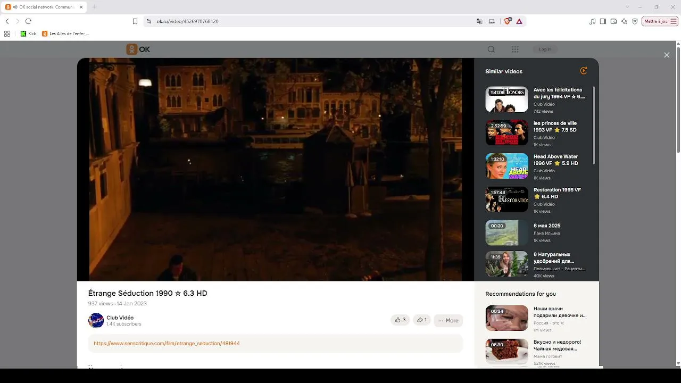Image resolution: width=681 pixels, height=383 pixels.
Task: Click the translate page icon
Action: click(x=479, y=21)
